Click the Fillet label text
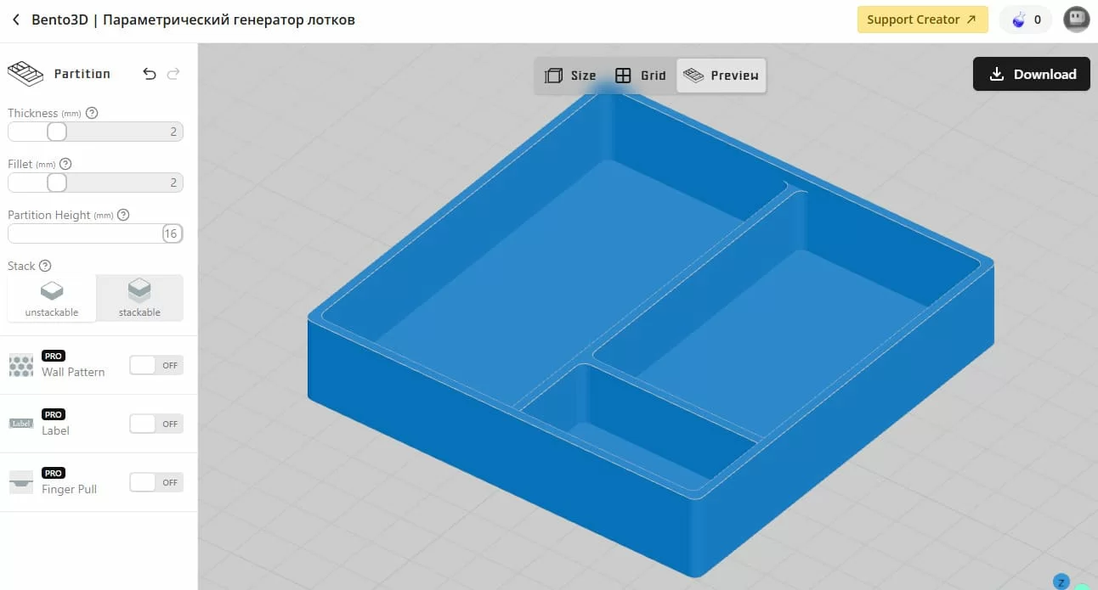 [x=20, y=164]
